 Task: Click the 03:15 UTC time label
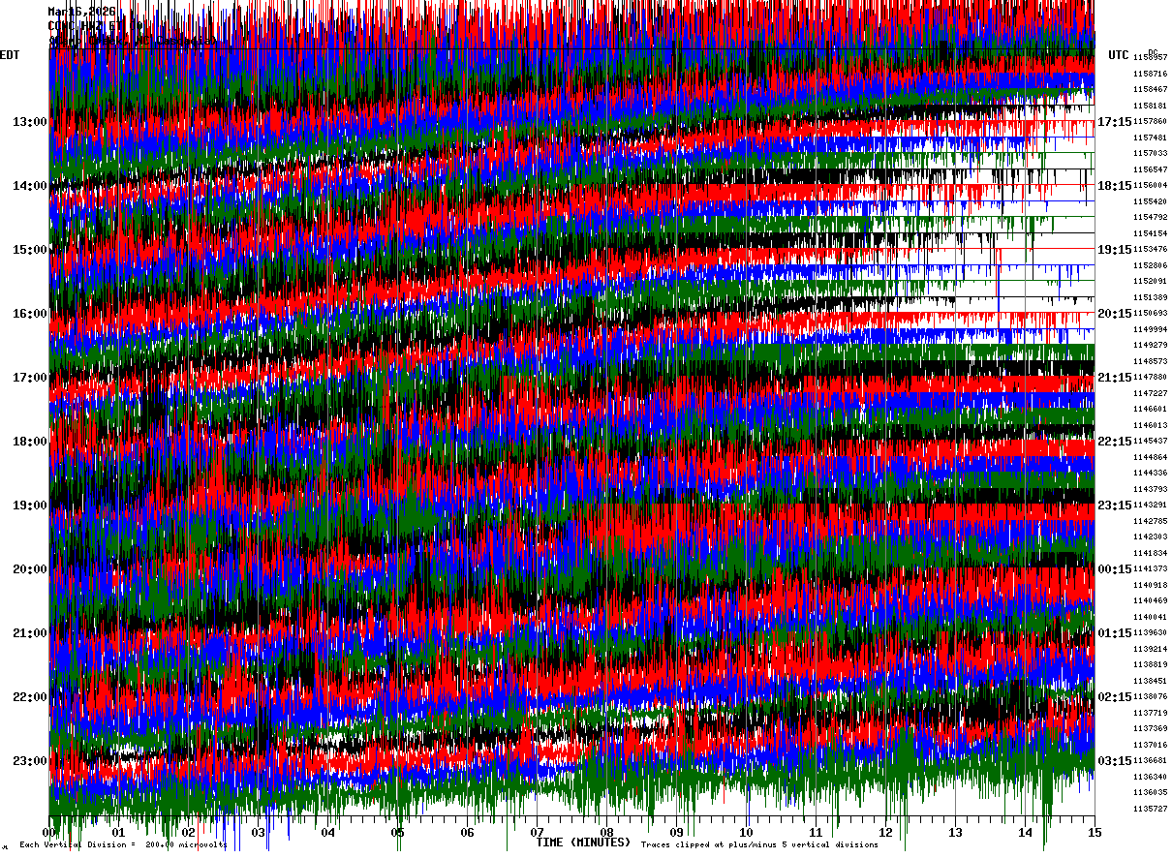[x=1115, y=761]
